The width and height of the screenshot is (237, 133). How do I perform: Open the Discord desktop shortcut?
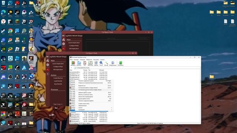point(3,78)
